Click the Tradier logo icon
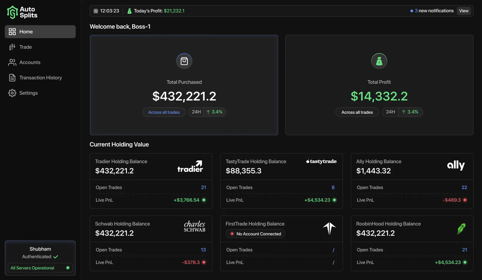Image resolution: width=482 pixels, height=280 pixels. coord(190,166)
